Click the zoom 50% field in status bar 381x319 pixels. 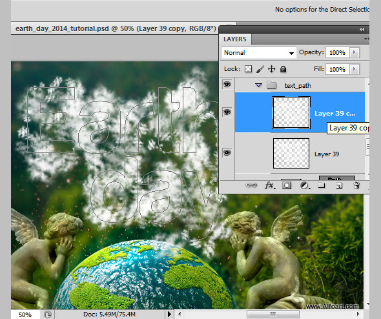pyautogui.click(x=25, y=315)
